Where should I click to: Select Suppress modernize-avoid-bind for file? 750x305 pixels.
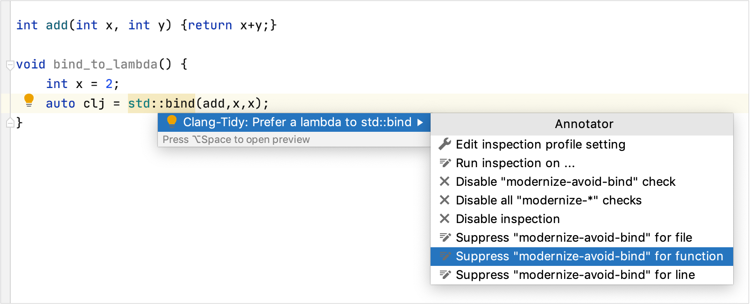[574, 237]
